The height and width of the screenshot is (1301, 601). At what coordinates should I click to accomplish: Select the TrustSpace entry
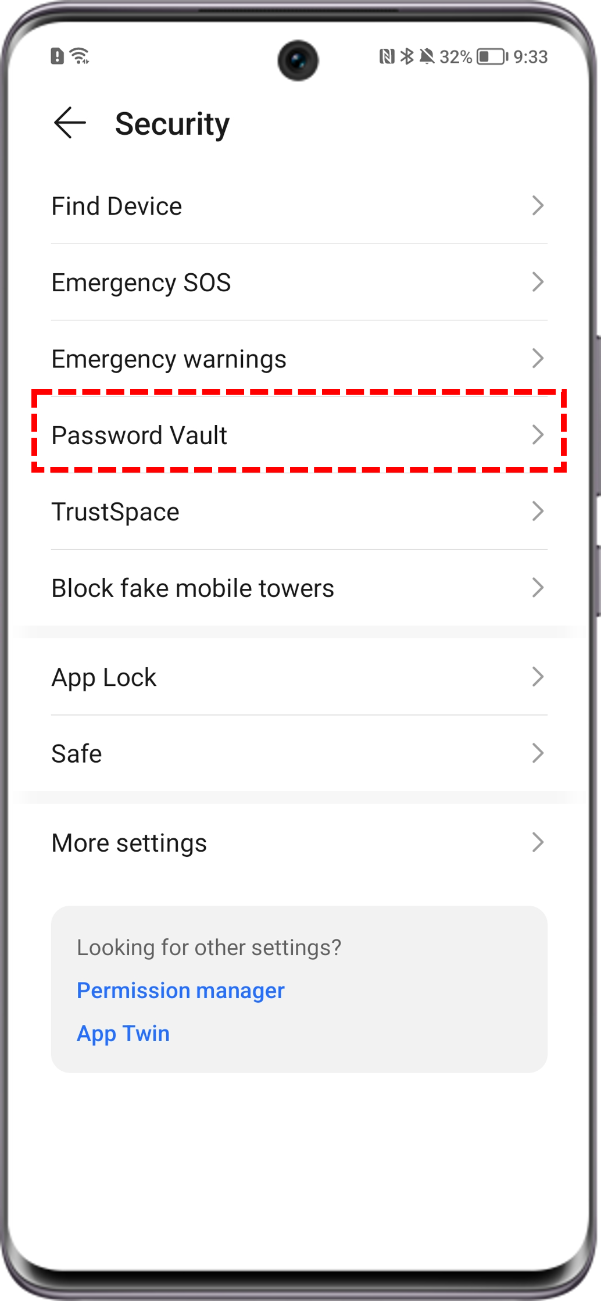click(x=300, y=512)
